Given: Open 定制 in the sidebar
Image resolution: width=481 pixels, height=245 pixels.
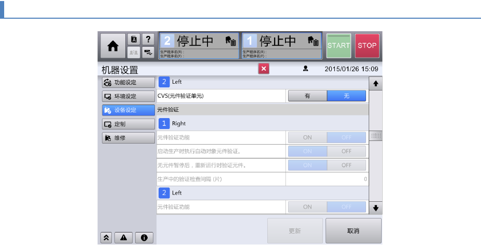Looking at the screenshot, I should 128,124.
